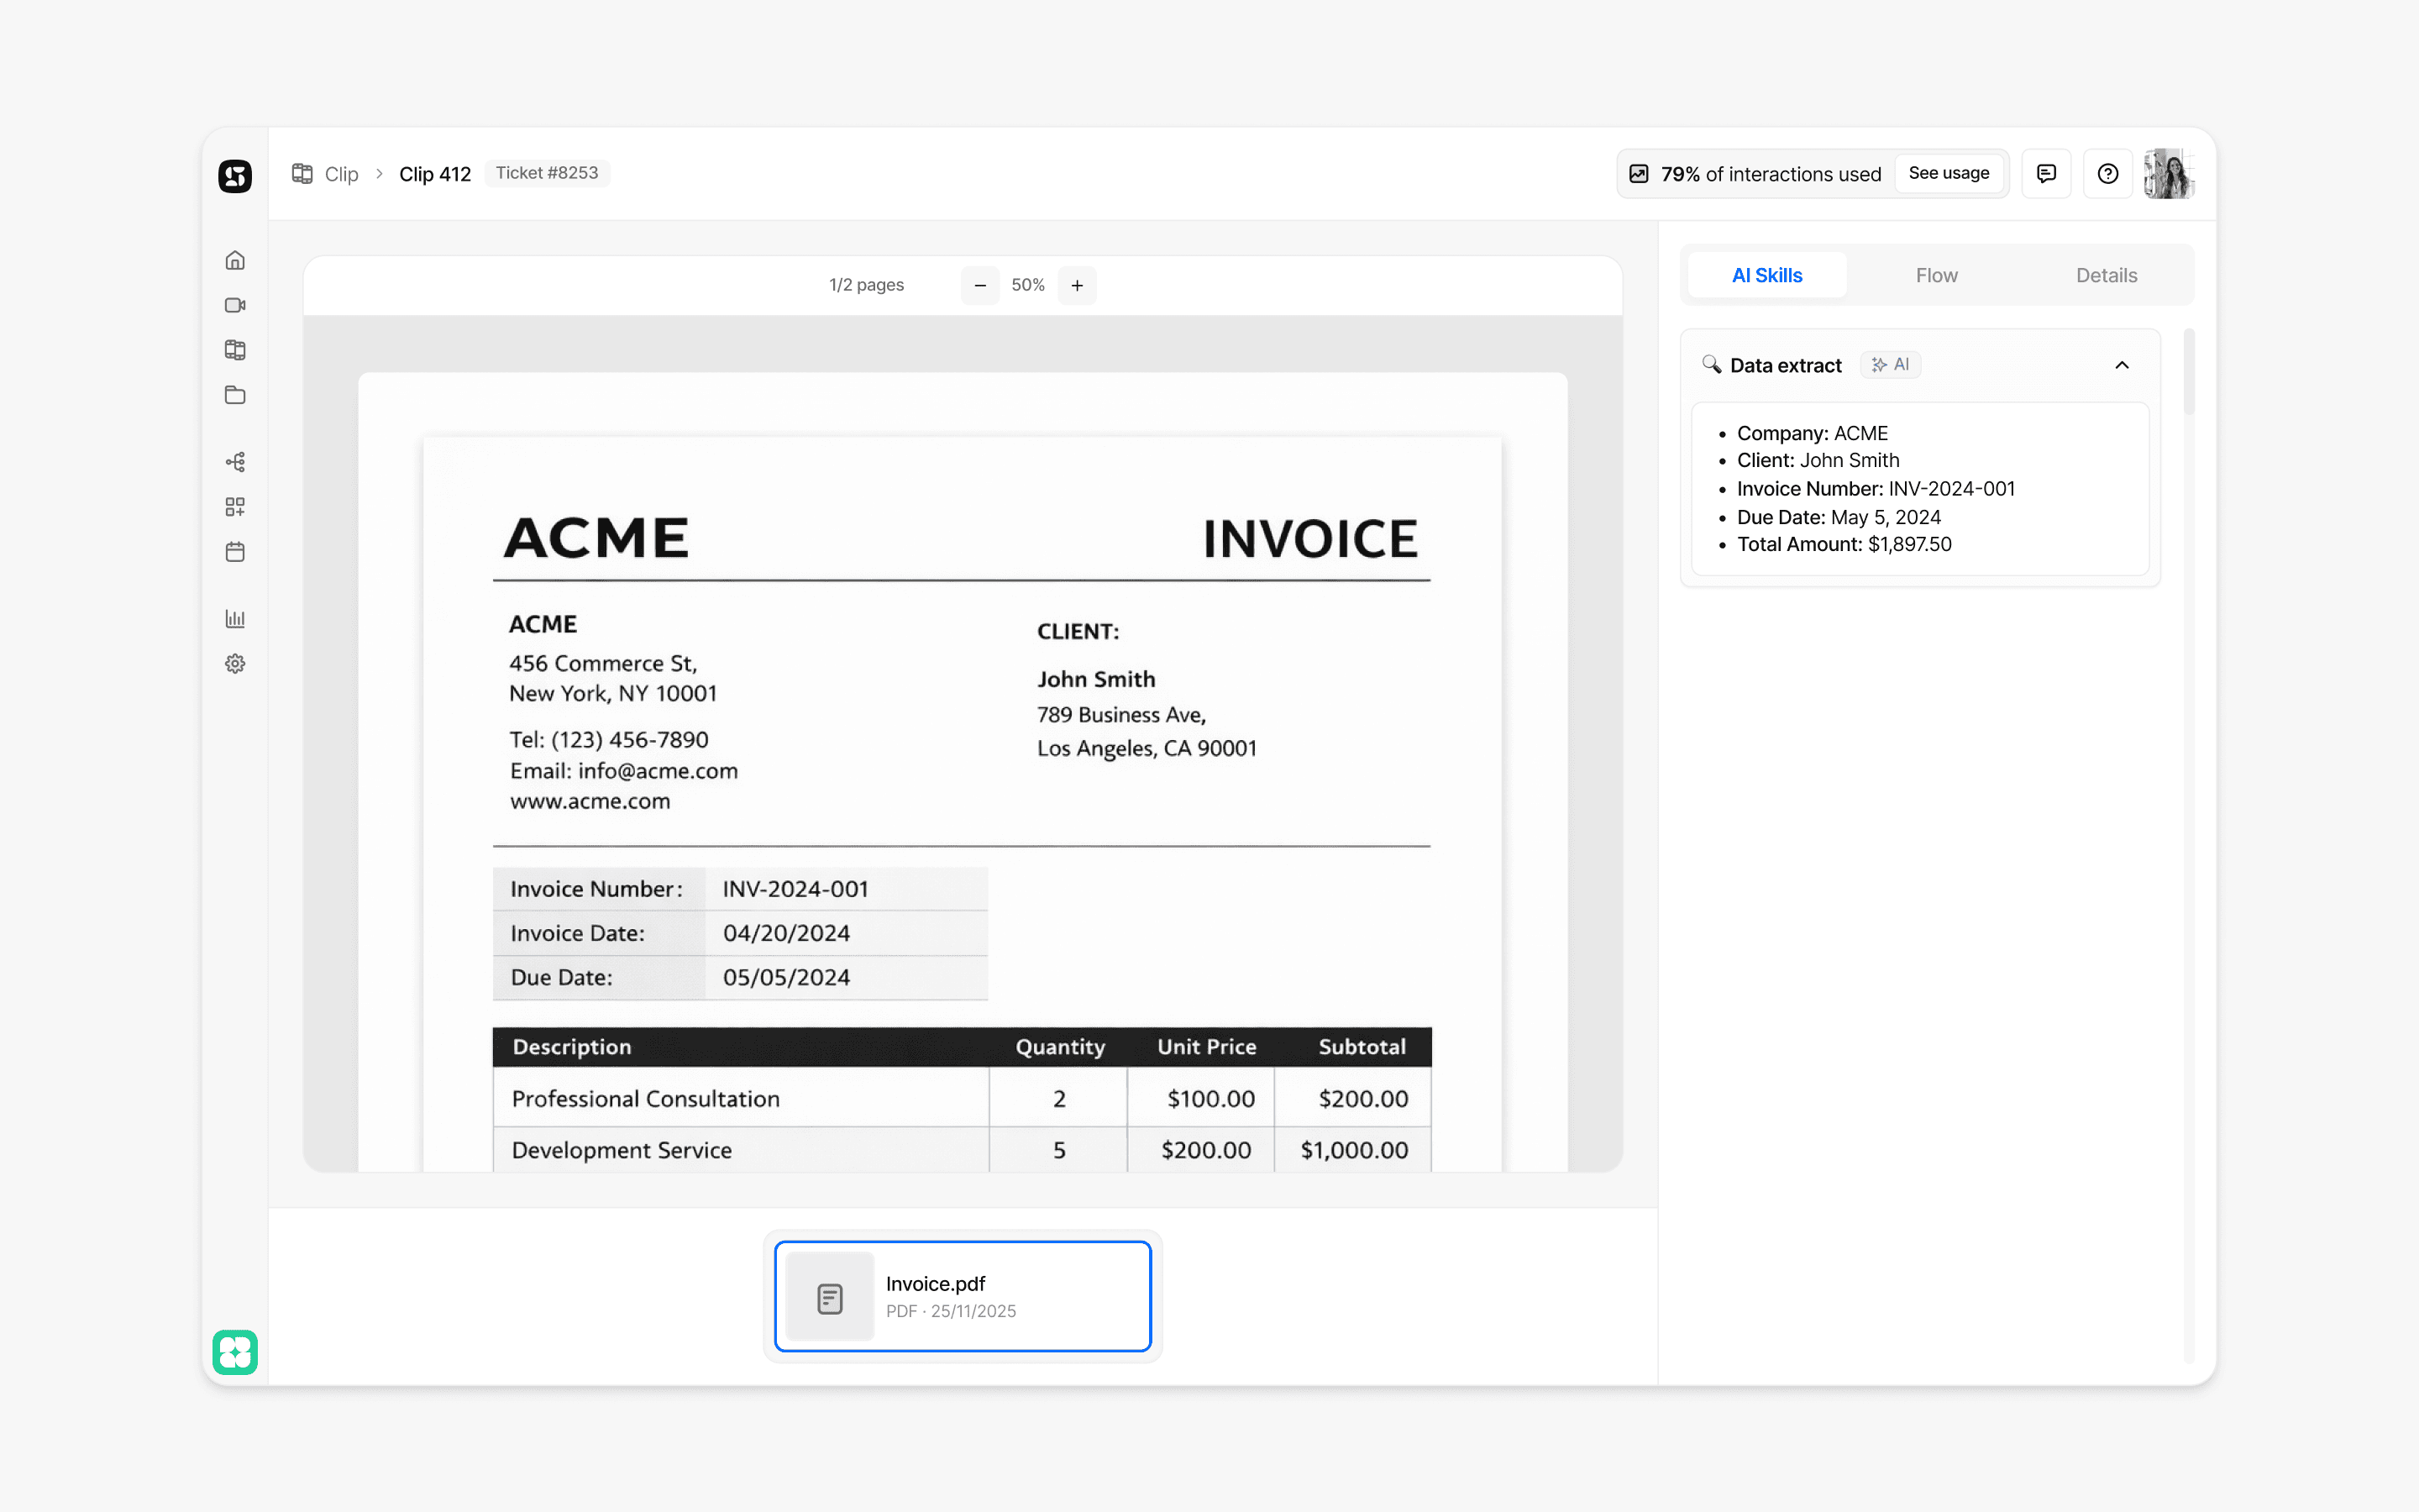Click the green assistant icon at bottom-left
This screenshot has width=2419, height=1512.
point(235,1352)
